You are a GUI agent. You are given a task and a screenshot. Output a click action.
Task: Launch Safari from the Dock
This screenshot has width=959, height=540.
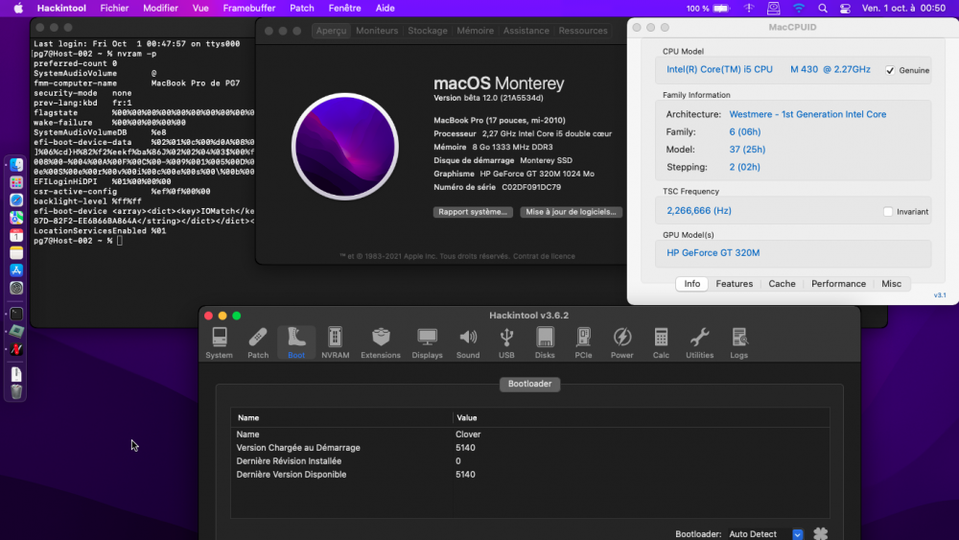[x=16, y=200]
